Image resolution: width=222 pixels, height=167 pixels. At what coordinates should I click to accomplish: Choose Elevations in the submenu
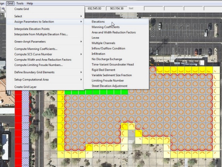click(98, 22)
